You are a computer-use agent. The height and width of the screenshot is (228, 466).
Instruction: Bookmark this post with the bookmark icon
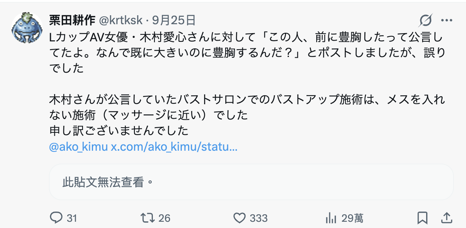coord(422,218)
